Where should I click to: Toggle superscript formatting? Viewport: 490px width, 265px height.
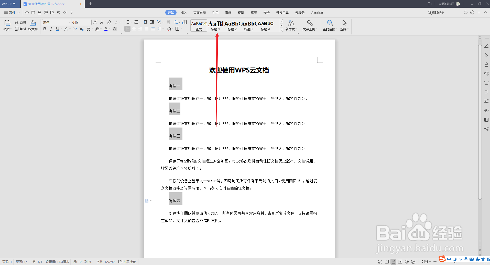(75, 29)
